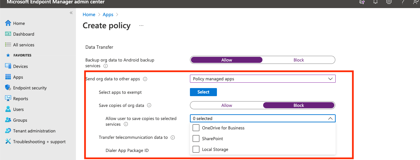Collapse the sidebar with the double chevron
The height and width of the screenshot is (160, 420).
click(71, 13)
